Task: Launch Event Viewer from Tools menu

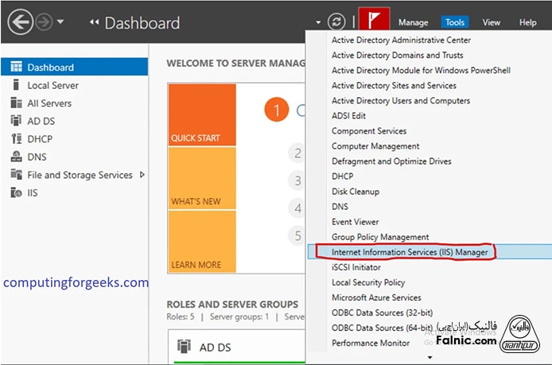Action: coord(355,222)
